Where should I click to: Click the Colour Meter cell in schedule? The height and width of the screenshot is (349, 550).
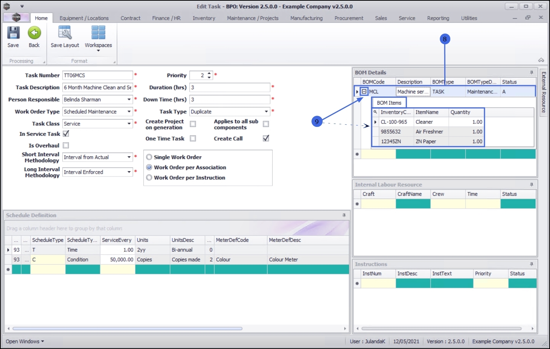[308, 260]
